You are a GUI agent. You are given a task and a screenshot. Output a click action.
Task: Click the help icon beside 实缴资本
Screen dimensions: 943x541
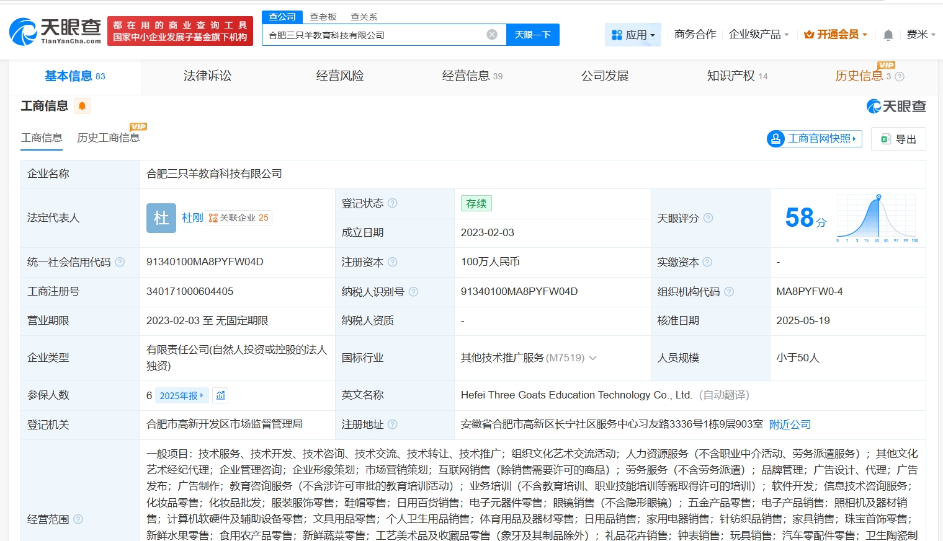(707, 262)
